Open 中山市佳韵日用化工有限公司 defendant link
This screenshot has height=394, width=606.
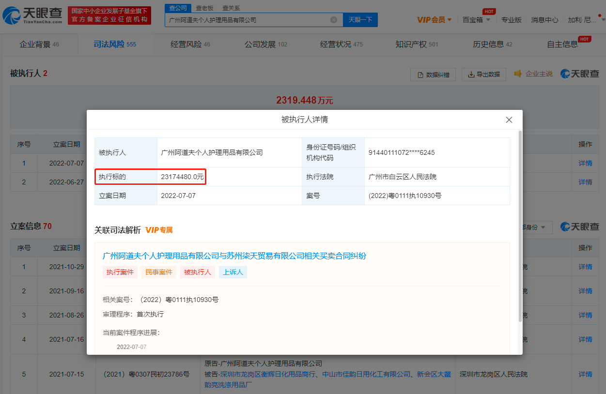click(366, 374)
